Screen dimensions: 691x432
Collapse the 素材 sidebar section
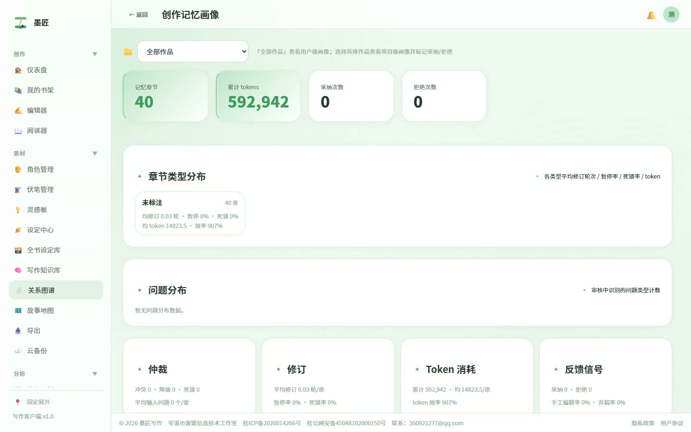pos(56,154)
